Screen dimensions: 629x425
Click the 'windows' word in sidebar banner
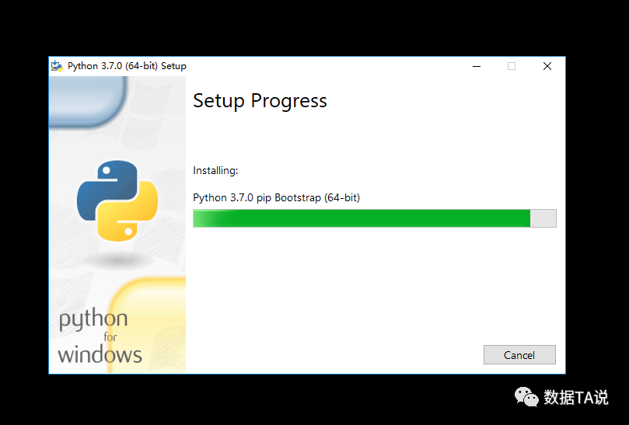[100, 355]
